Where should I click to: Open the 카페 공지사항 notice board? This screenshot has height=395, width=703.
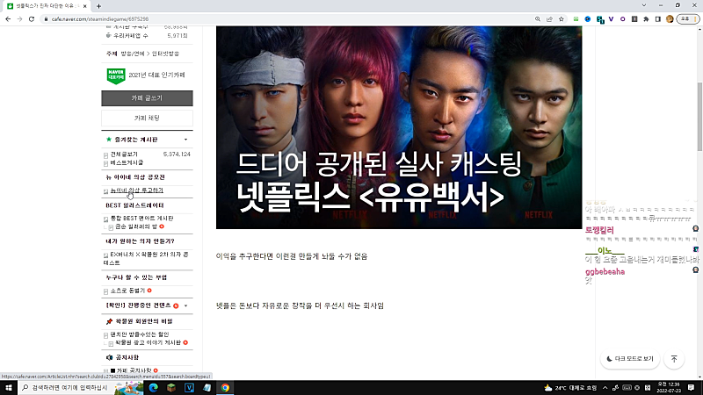pyautogui.click(x=134, y=370)
